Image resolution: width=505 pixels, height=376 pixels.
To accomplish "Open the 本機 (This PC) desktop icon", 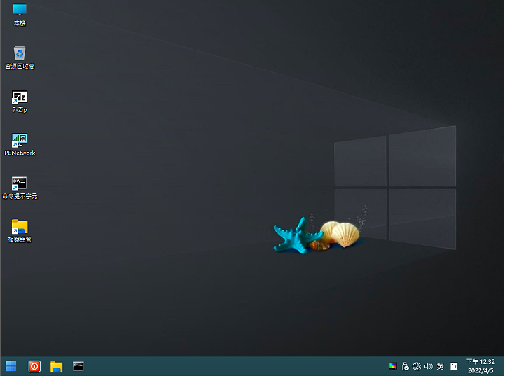I will [20, 15].
